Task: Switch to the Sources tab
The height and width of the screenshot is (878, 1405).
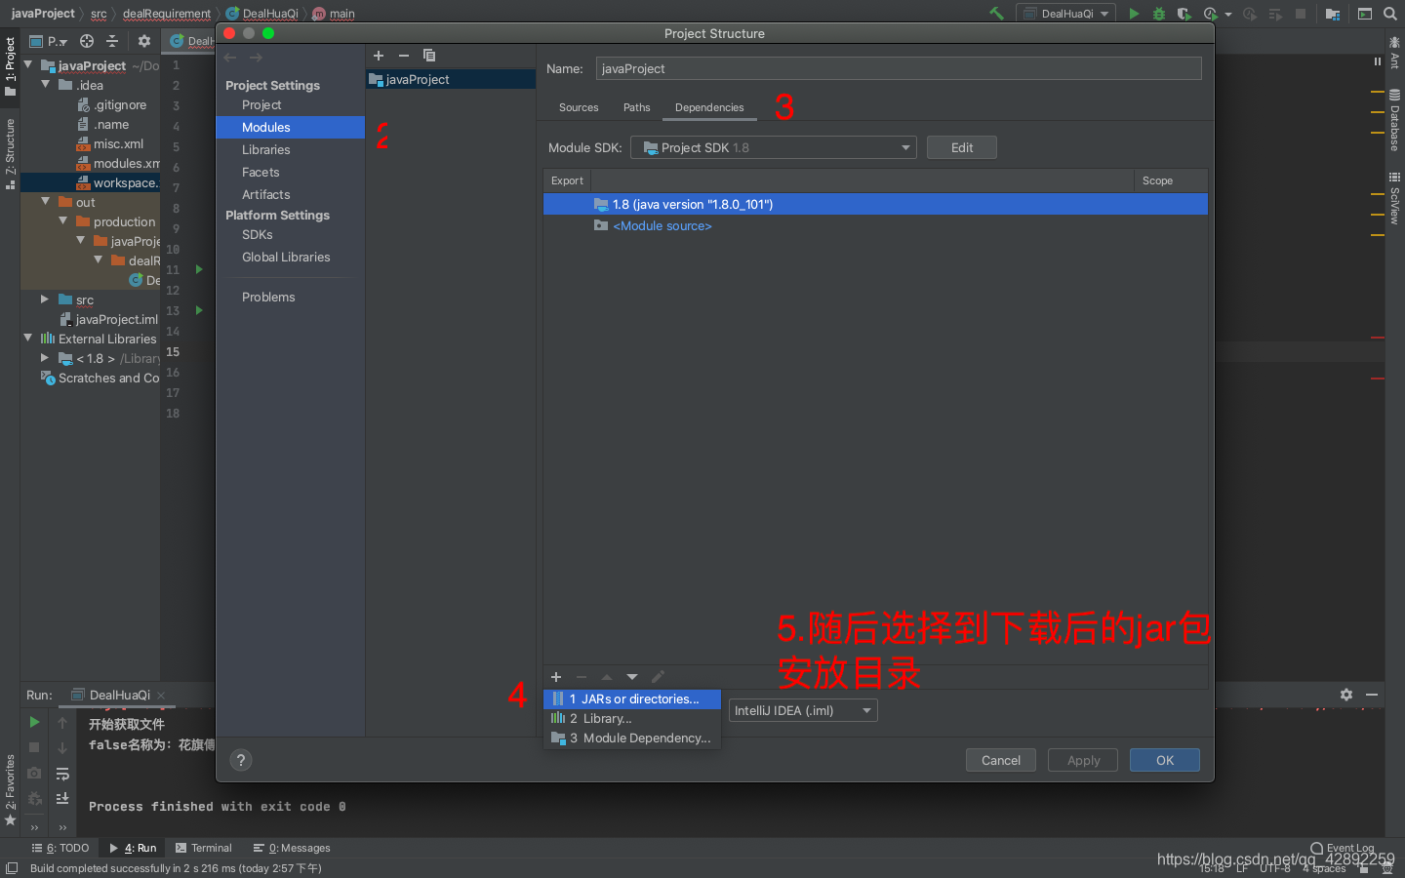Action: point(579,107)
